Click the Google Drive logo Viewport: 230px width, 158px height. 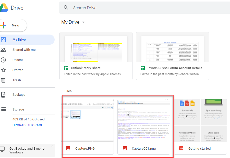[x=4, y=8]
